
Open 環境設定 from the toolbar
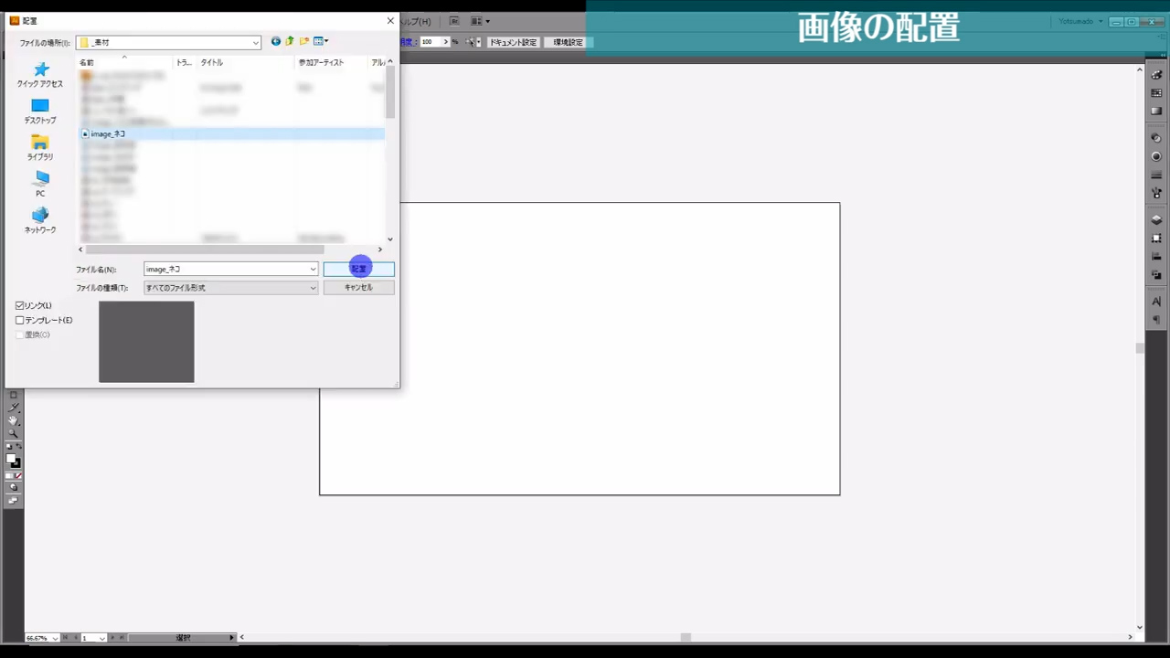567,42
